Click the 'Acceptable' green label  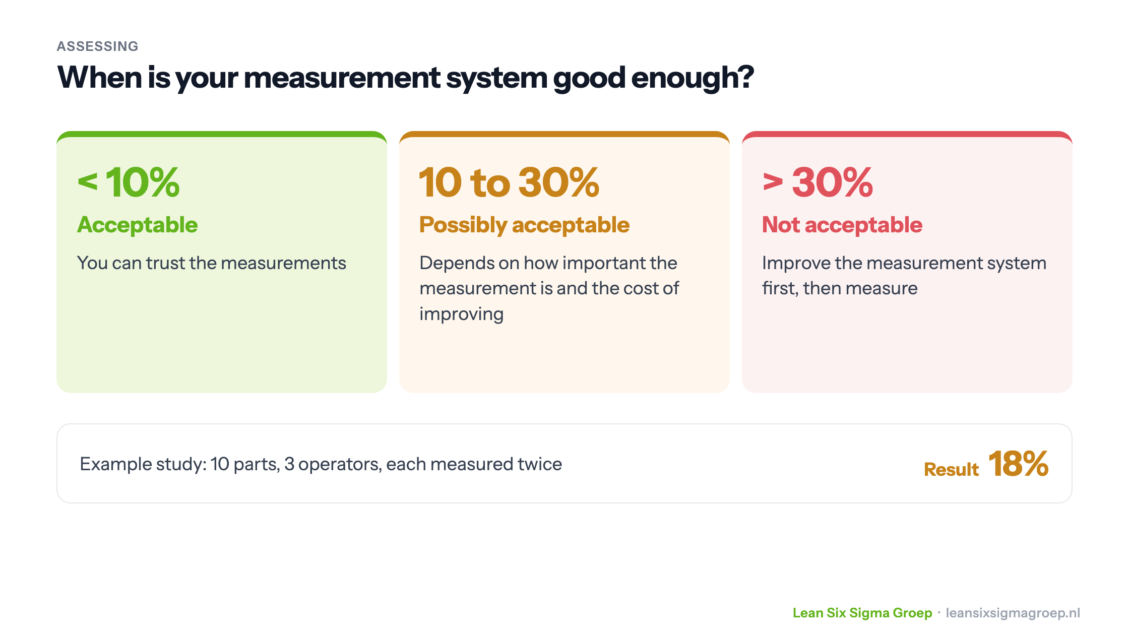pyautogui.click(x=137, y=225)
